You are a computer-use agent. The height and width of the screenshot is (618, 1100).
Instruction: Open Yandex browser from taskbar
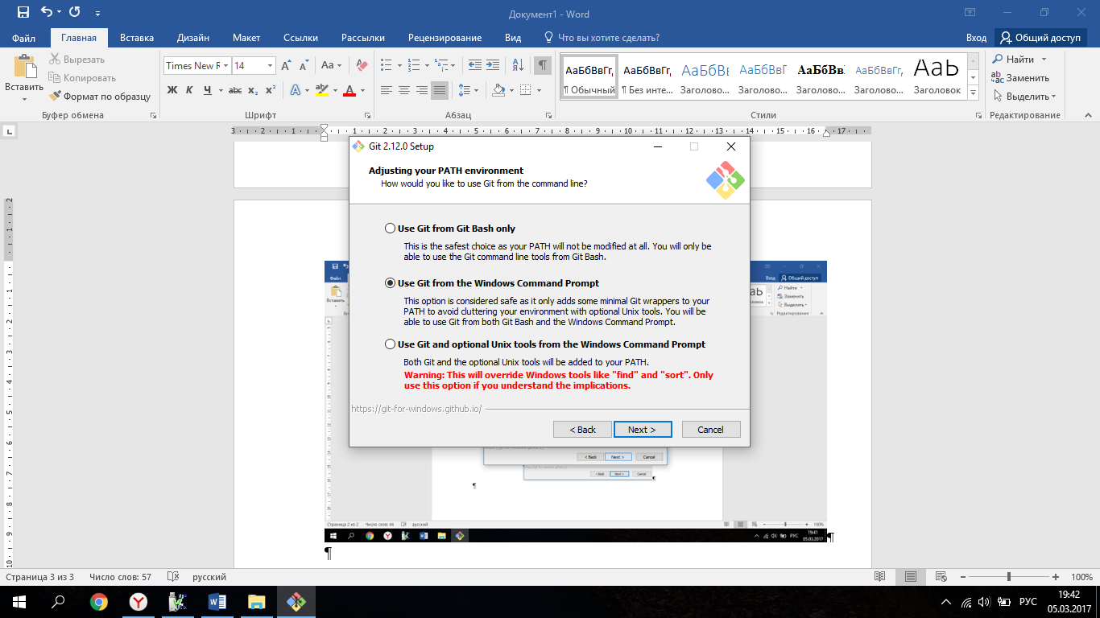[139, 602]
